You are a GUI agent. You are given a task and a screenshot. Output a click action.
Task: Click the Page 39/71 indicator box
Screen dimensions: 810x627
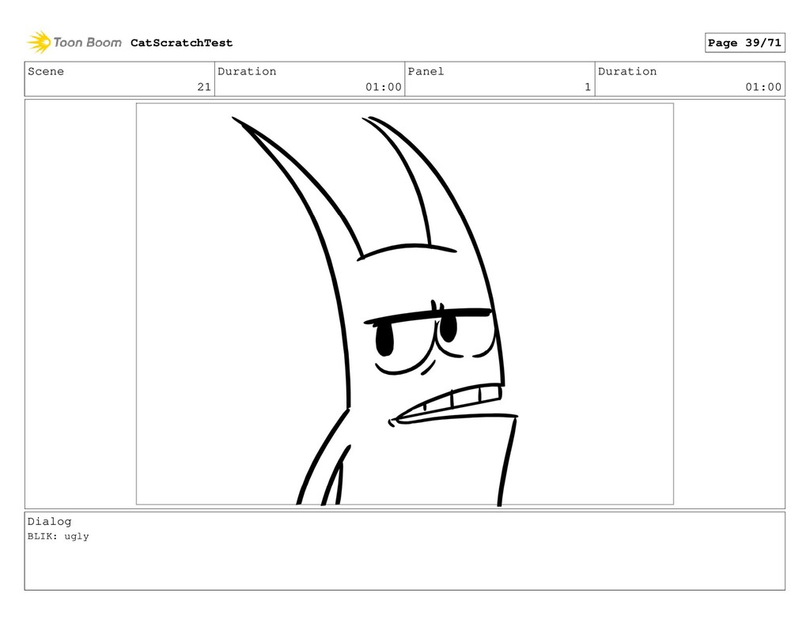coord(744,43)
